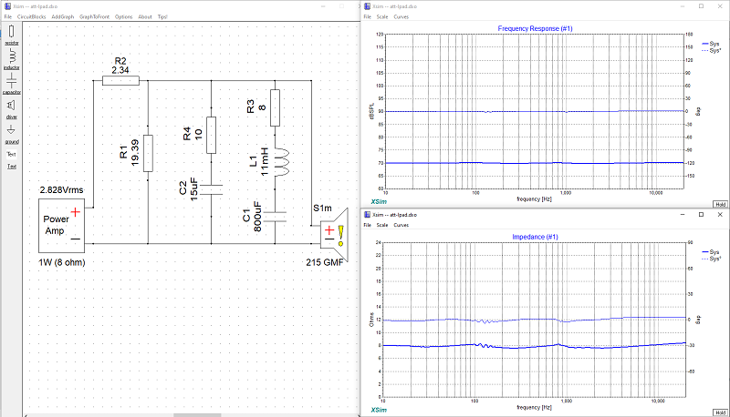Click the 215 GMF driver label
Screen dimensions: 730x417
pos(325,262)
